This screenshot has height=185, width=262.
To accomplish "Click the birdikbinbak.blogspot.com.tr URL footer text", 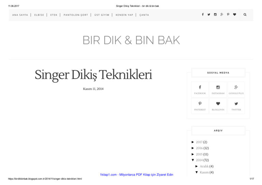I will pyautogui.click(x=45, y=179).
